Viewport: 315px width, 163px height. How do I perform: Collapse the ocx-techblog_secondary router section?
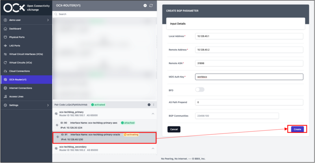click(153, 148)
